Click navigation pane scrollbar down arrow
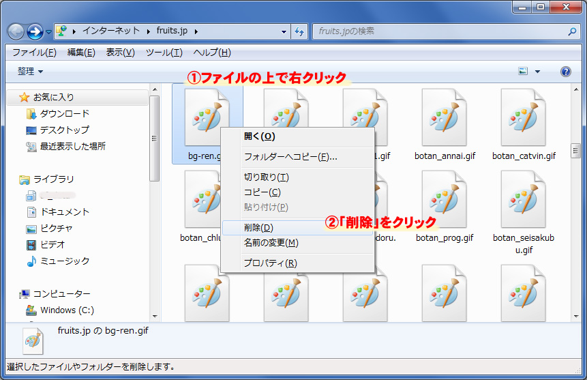Viewport: 587px width, 380px height. [155, 317]
